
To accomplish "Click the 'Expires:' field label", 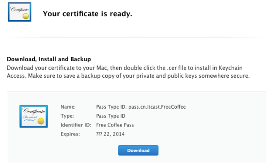I will tap(70, 134).
